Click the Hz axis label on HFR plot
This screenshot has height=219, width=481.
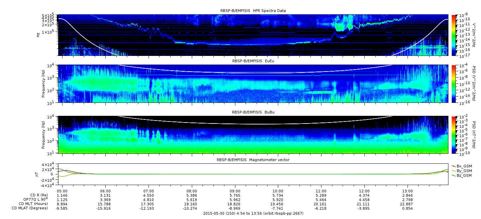(39, 34)
